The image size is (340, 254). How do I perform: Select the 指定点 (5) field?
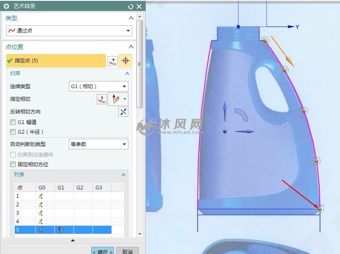click(56, 61)
